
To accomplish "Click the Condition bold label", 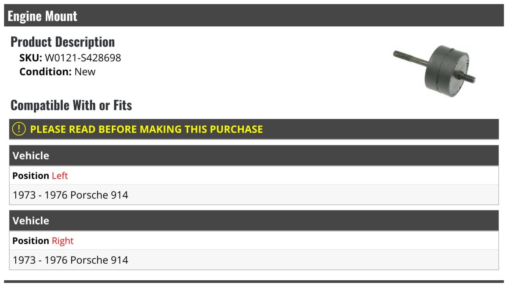I will click(46, 72).
